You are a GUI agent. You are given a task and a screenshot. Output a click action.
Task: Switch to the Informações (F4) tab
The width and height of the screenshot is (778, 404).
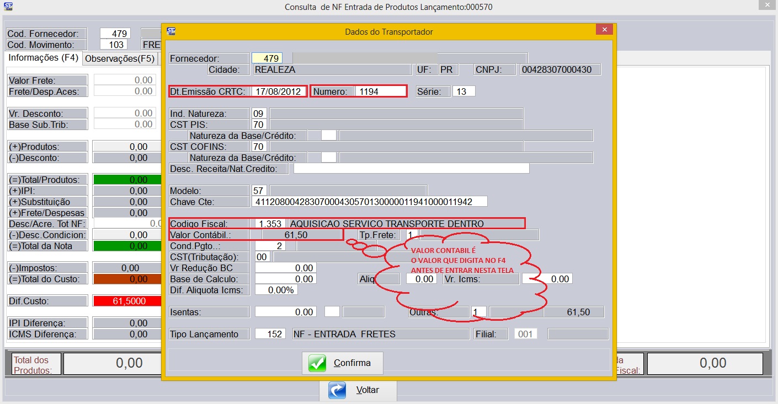tap(43, 58)
